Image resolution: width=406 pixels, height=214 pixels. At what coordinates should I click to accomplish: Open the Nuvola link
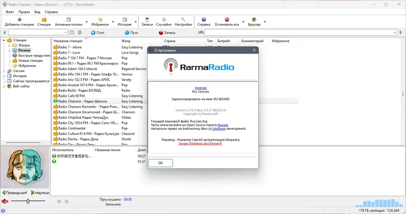coord(223,125)
